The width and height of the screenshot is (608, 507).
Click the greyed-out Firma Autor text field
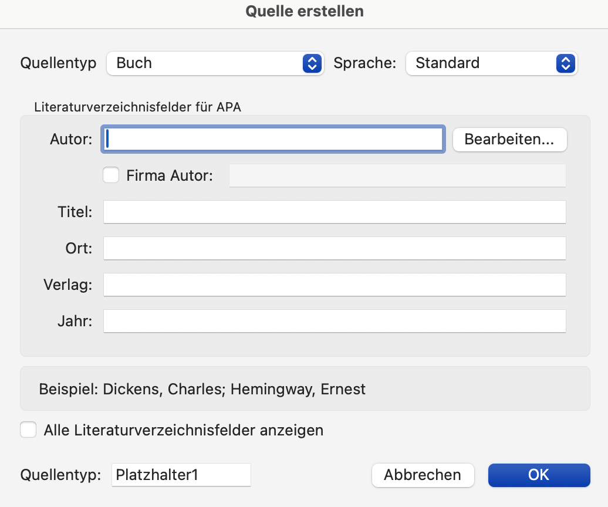[397, 175]
